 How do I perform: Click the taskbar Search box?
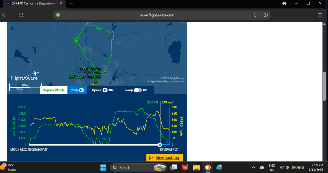coord(138,167)
